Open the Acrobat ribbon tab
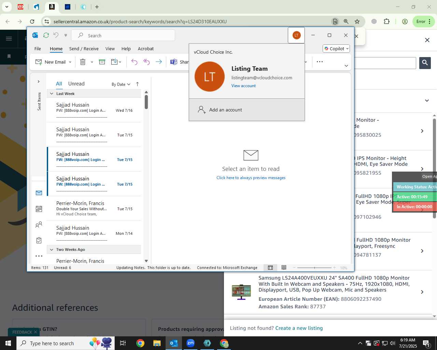 pyautogui.click(x=146, y=49)
